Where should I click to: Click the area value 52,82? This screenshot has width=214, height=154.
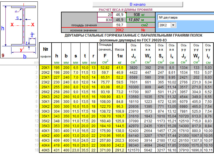105,67
